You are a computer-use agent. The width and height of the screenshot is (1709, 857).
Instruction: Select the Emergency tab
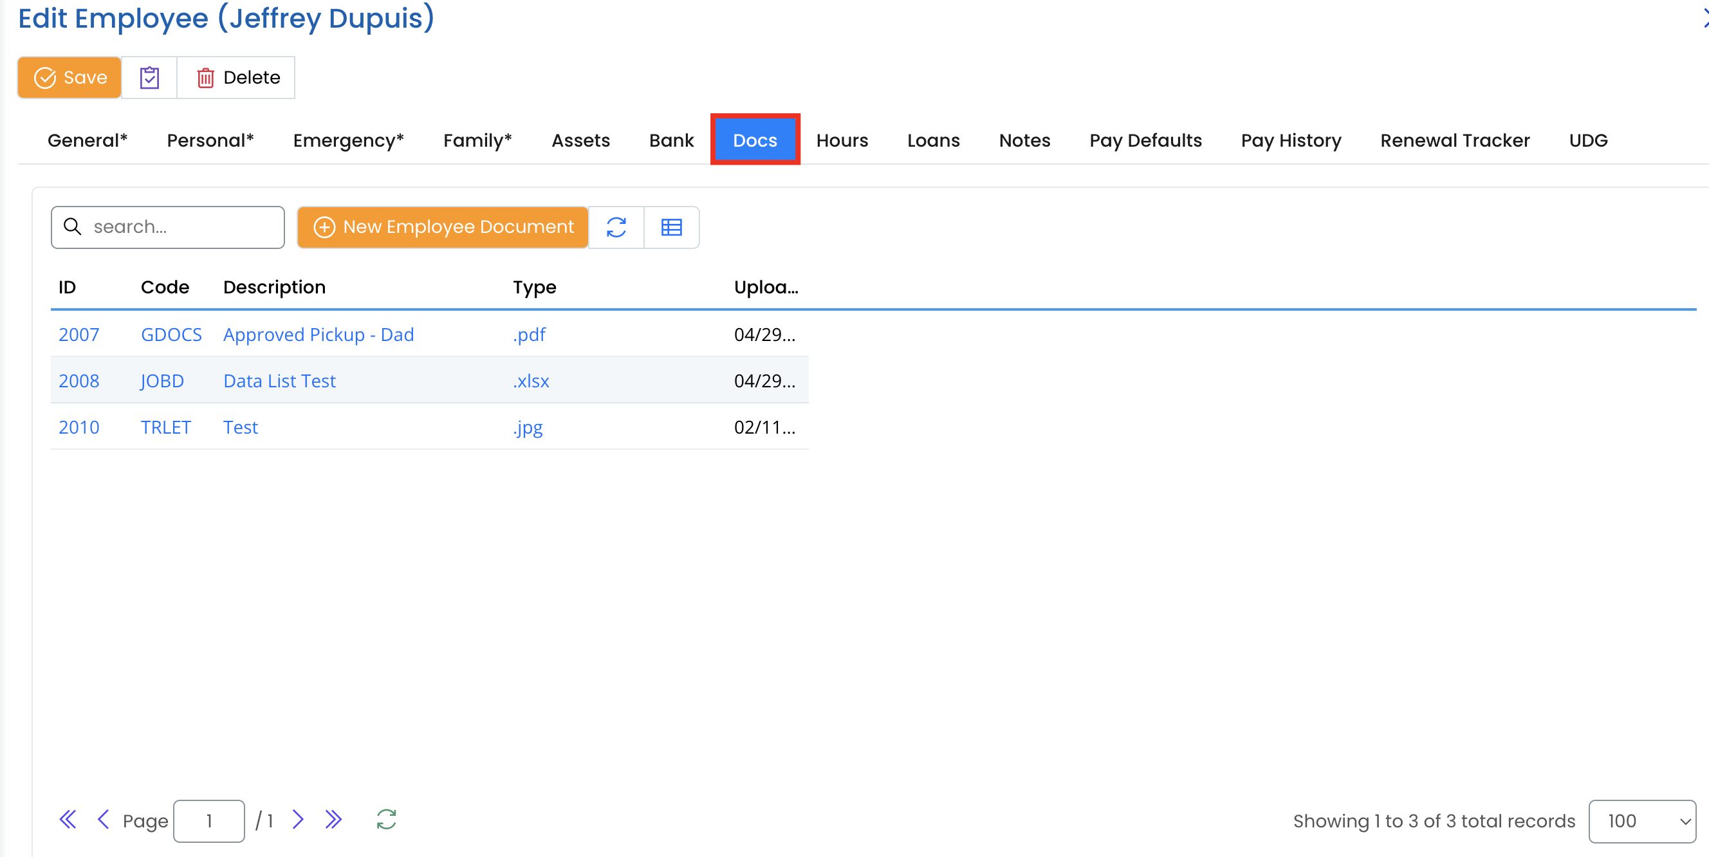click(x=348, y=141)
